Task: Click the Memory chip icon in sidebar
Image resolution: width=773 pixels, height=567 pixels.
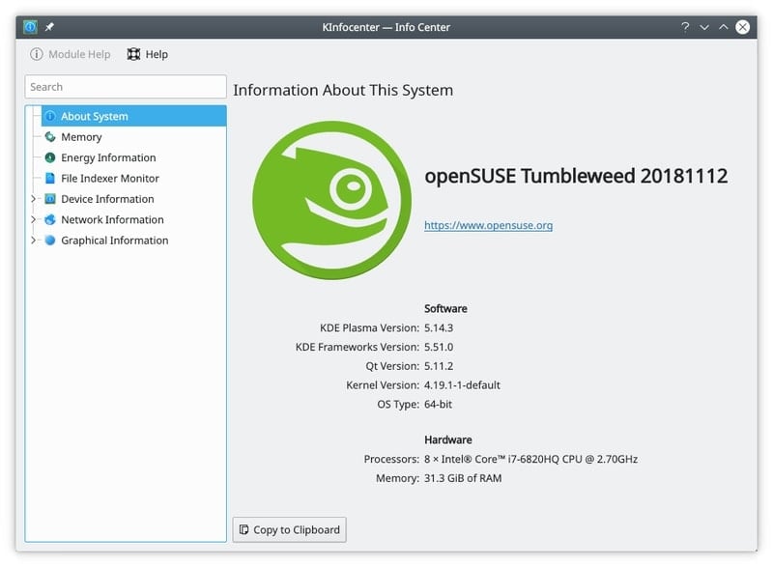Action: pos(50,137)
